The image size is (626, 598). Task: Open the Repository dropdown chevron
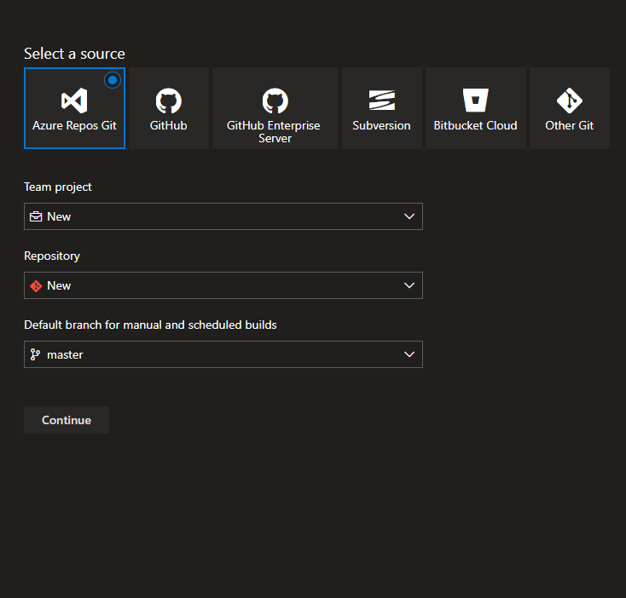[x=409, y=285]
